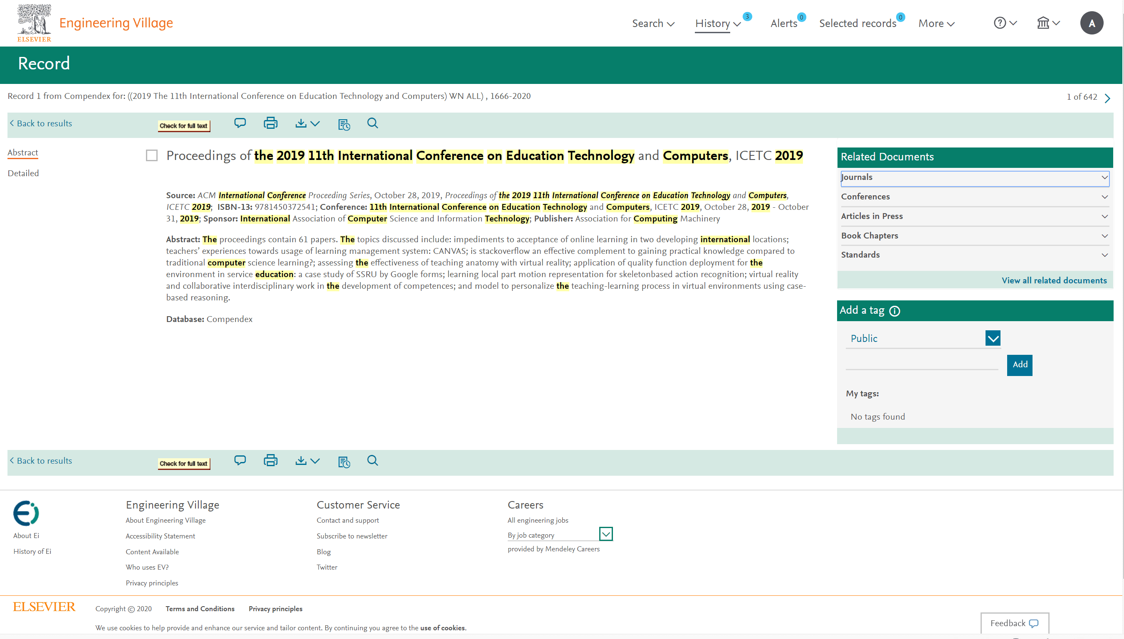Open the More dropdown menu

click(x=936, y=23)
